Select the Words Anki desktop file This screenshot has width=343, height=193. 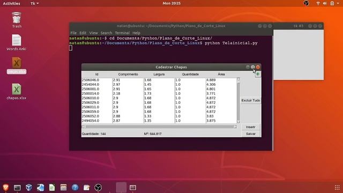(x=17, y=43)
